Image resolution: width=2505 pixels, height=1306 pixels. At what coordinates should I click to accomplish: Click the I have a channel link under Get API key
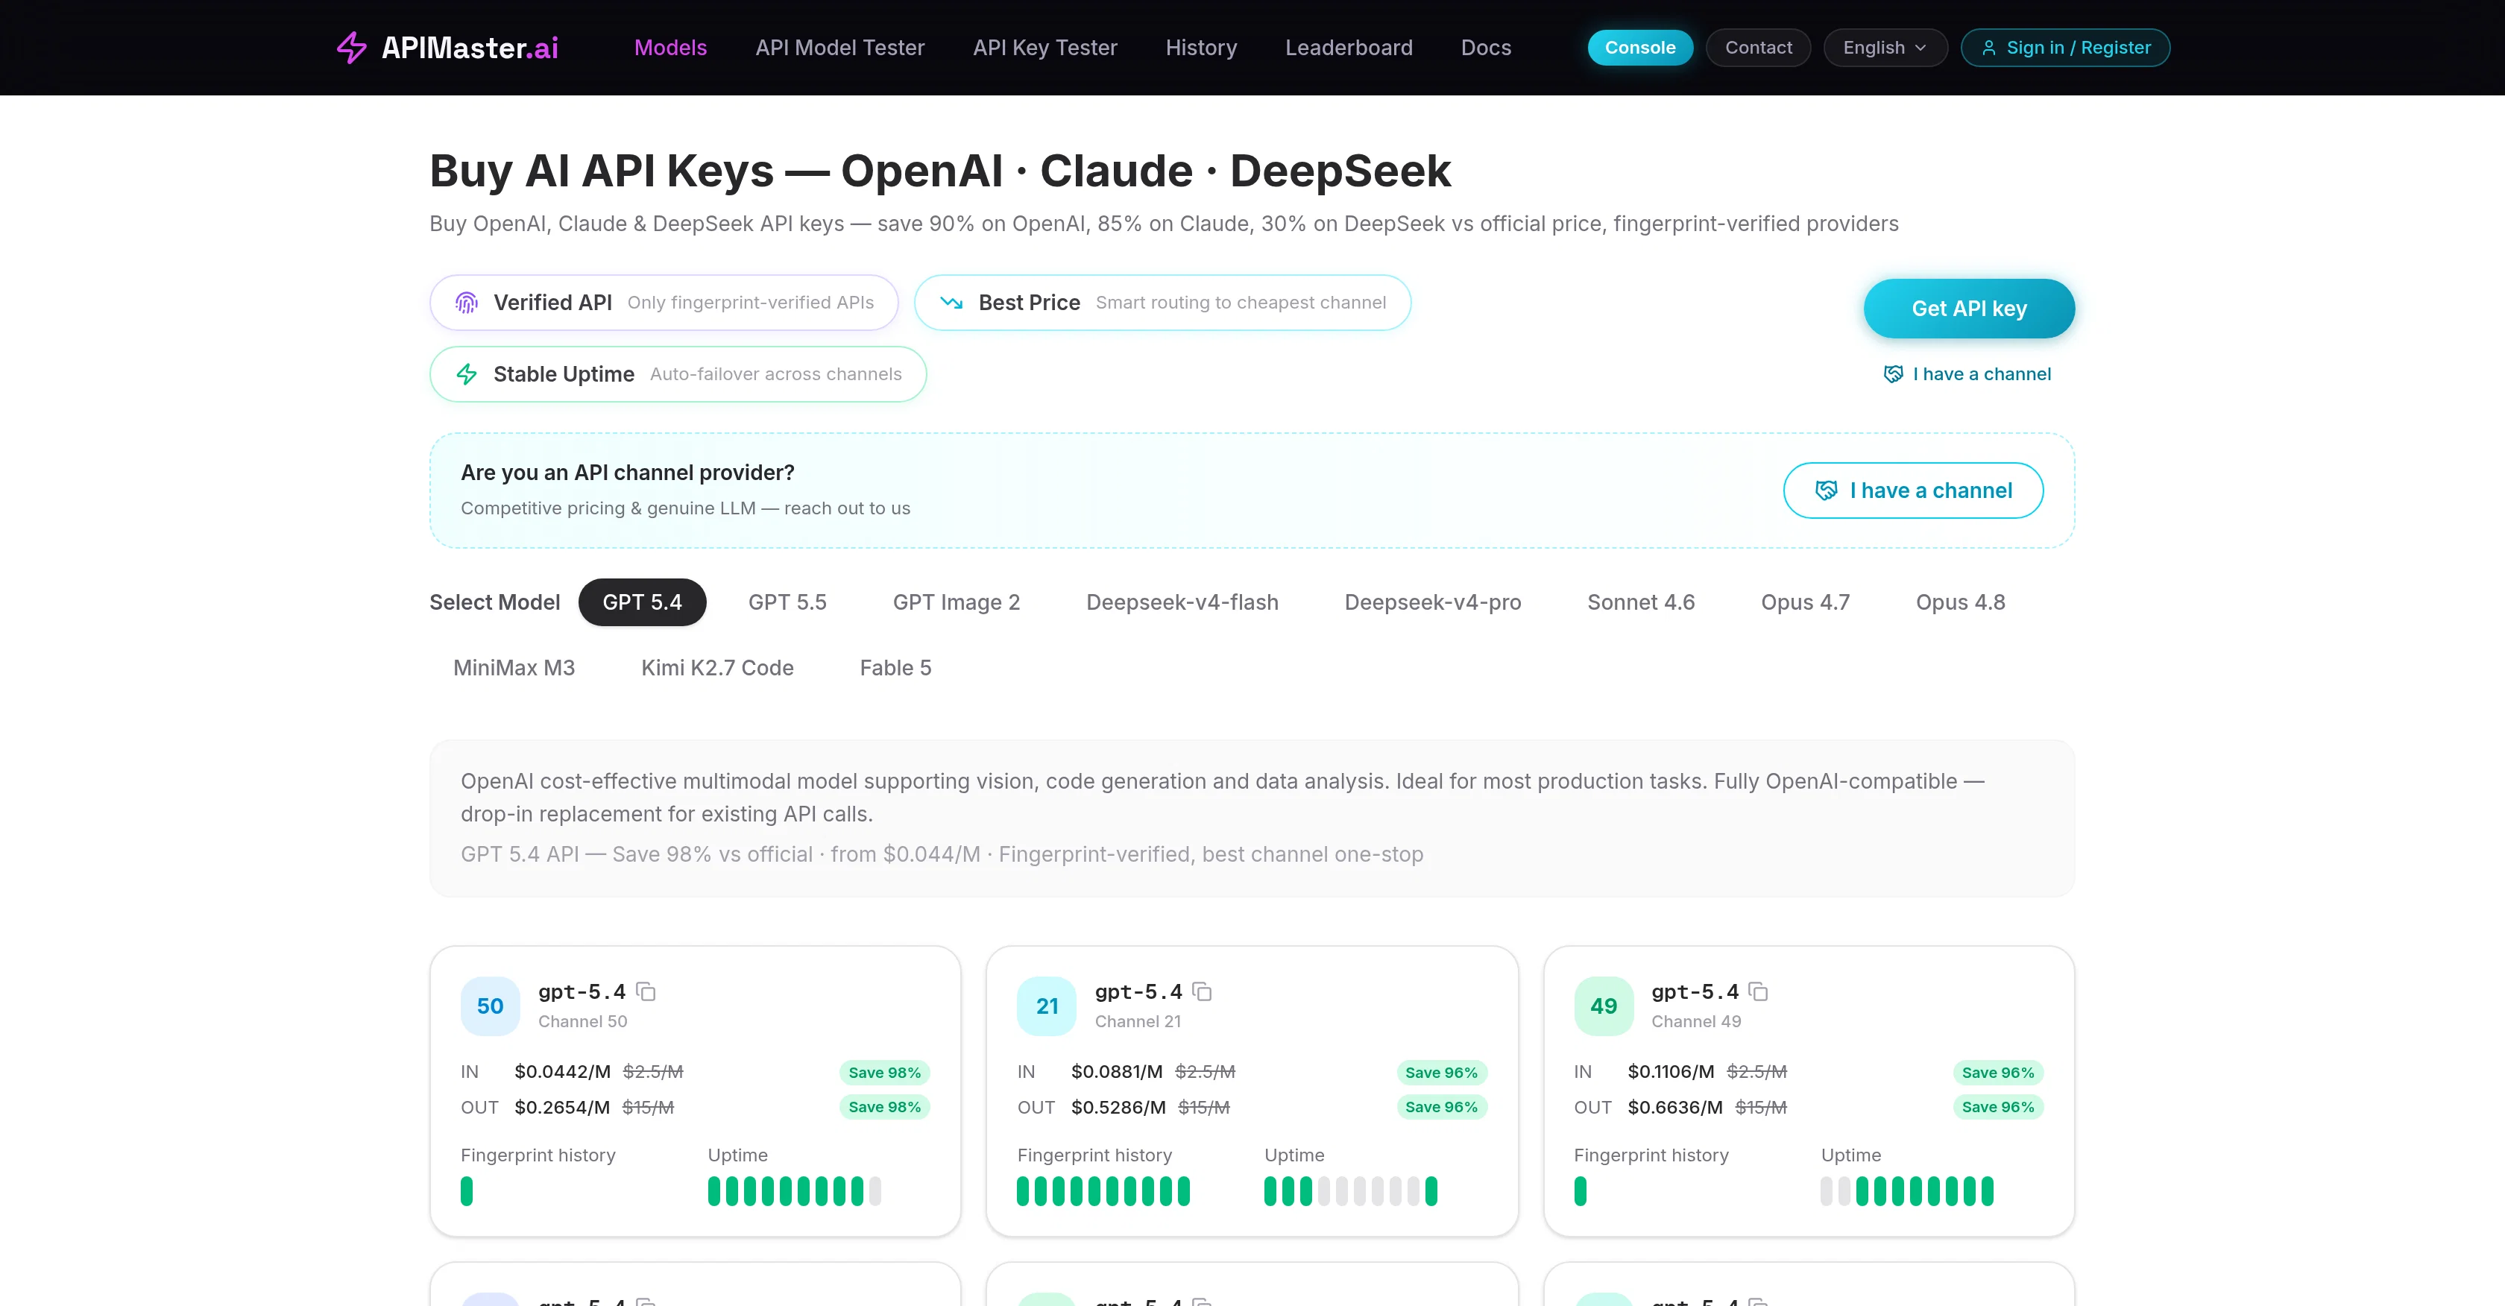(x=1967, y=374)
